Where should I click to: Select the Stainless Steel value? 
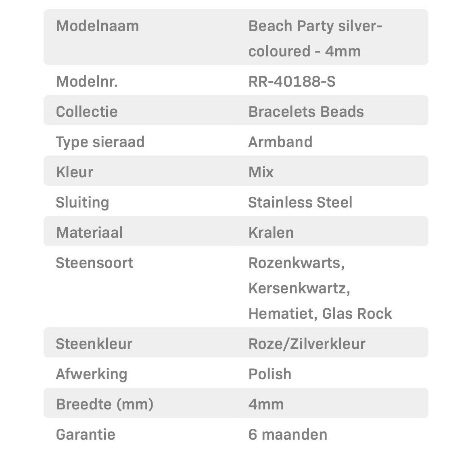tap(300, 203)
